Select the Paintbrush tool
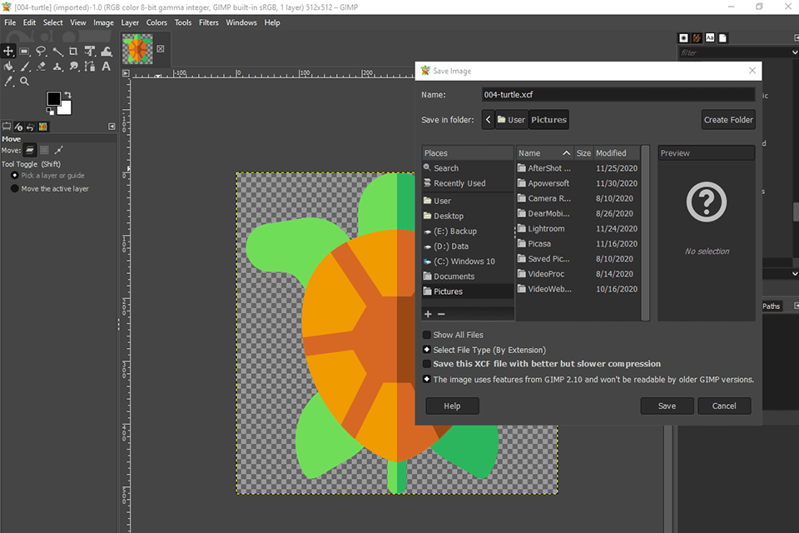 coord(25,67)
